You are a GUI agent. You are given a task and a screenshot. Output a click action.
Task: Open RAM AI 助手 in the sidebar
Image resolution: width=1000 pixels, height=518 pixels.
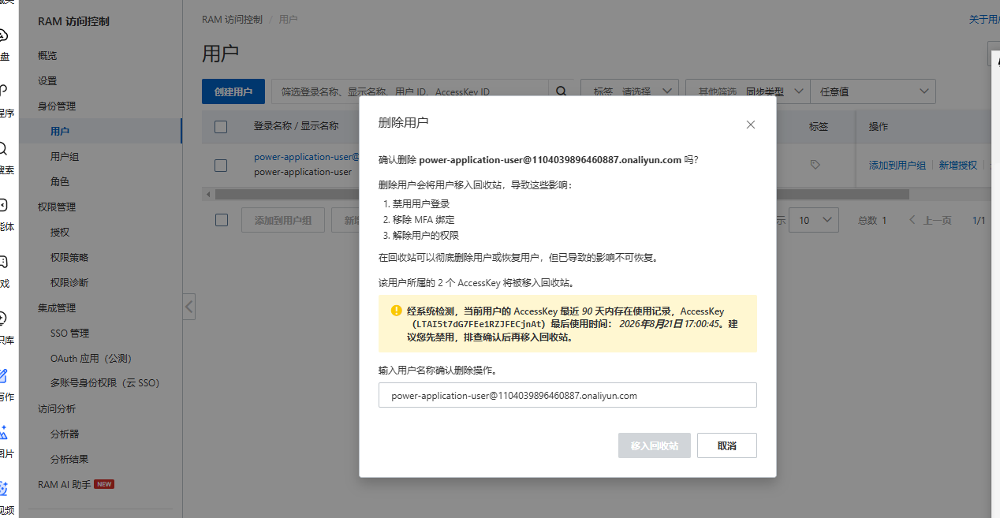65,484
